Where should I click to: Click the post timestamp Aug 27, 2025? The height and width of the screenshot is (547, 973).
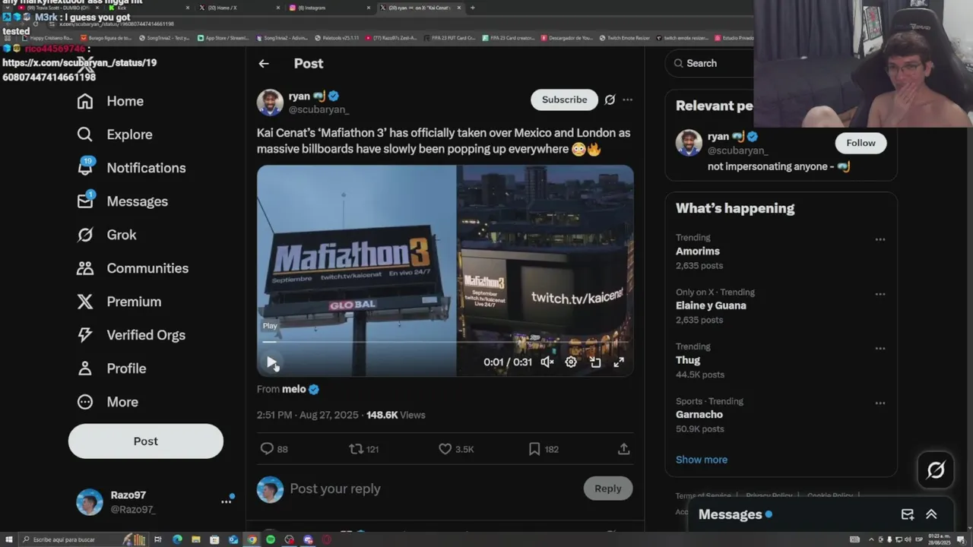click(308, 415)
